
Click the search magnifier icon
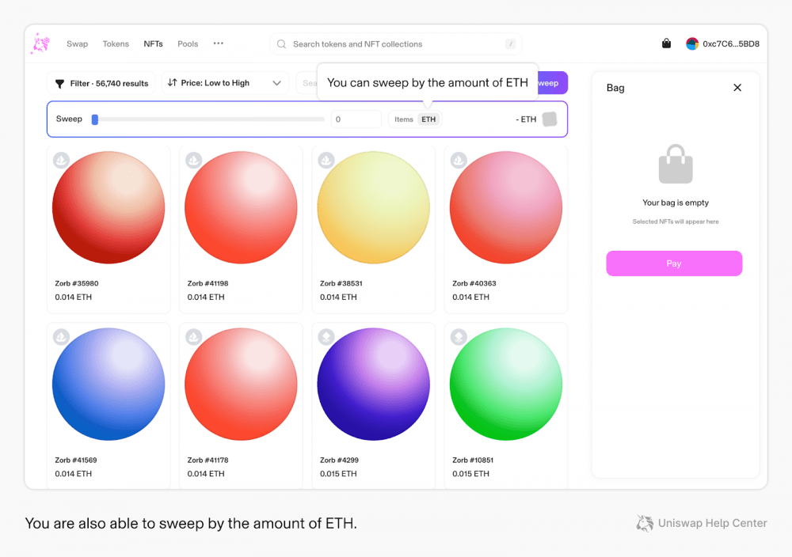tap(281, 44)
